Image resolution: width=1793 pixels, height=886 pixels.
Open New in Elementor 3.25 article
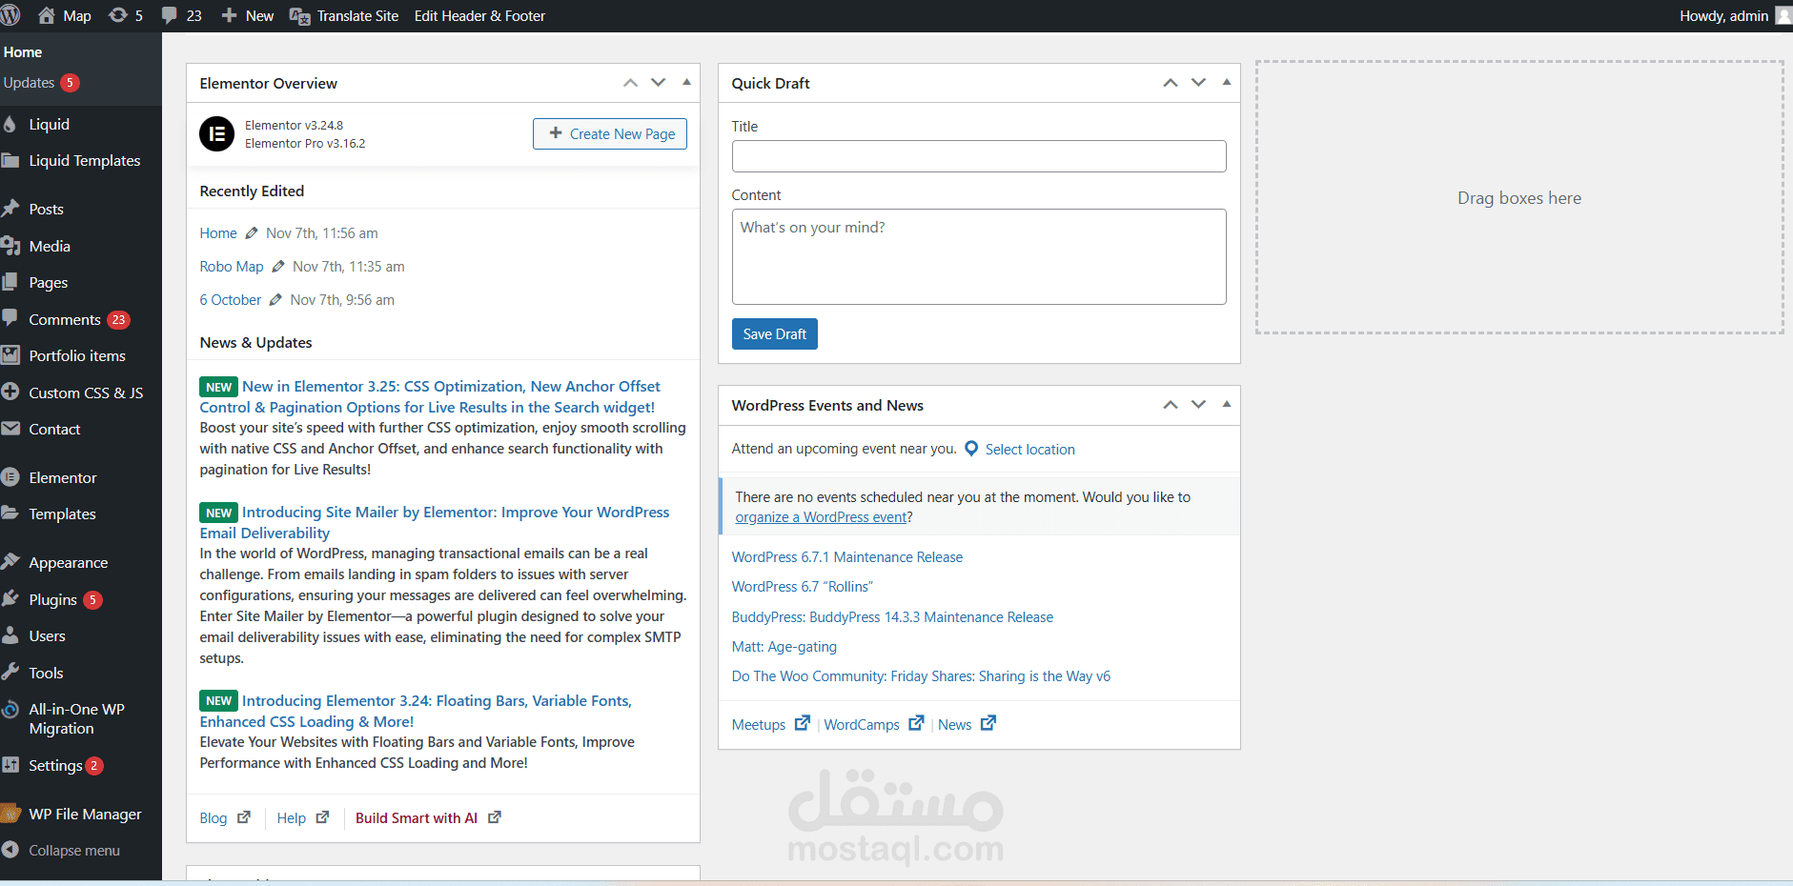click(430, 396)
